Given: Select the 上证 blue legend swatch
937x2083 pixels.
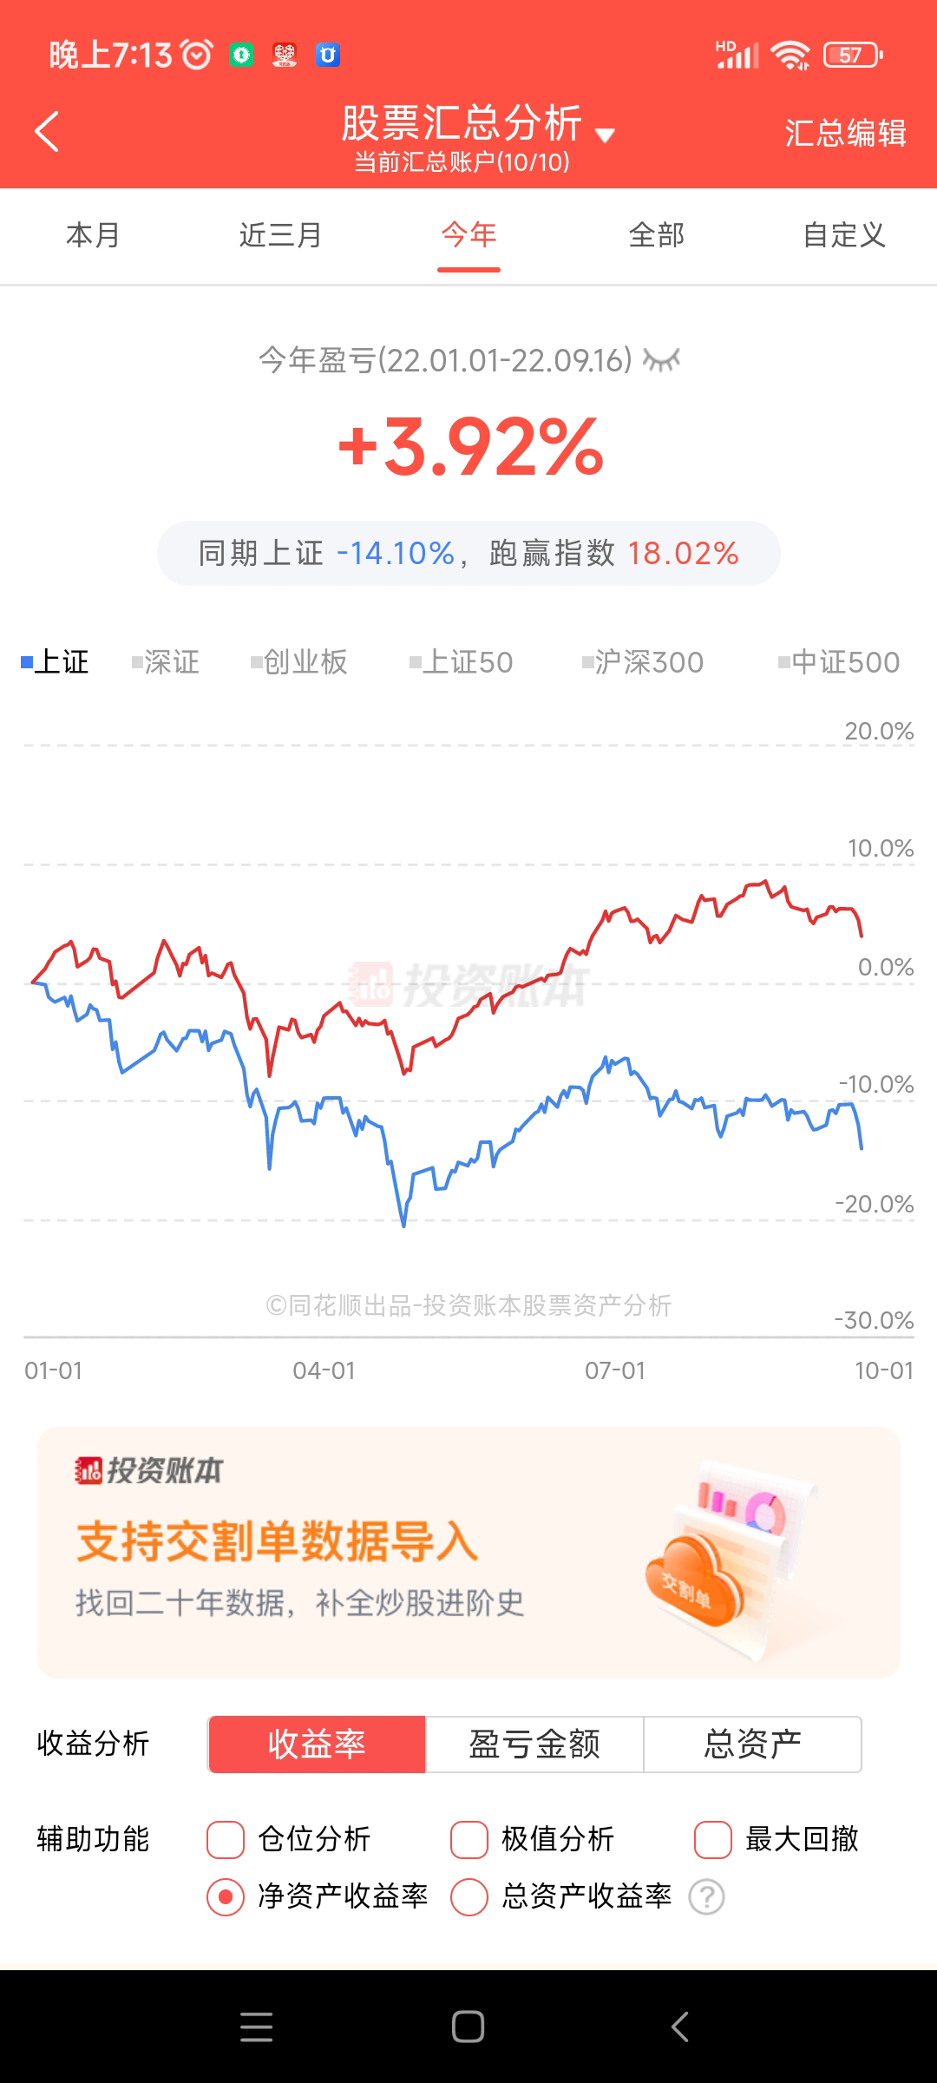Looking at the screenshot, I should click(27, 663).
